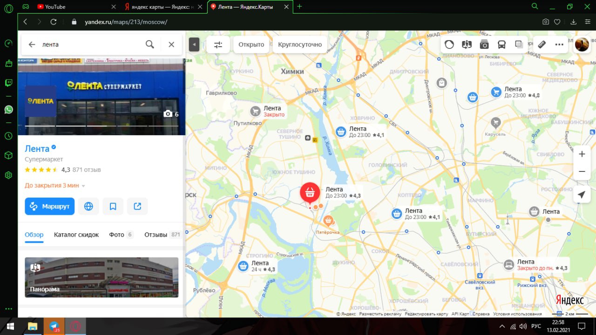
Task: Open history clock in Opera sidebar
Action: (x=8, y=136)
